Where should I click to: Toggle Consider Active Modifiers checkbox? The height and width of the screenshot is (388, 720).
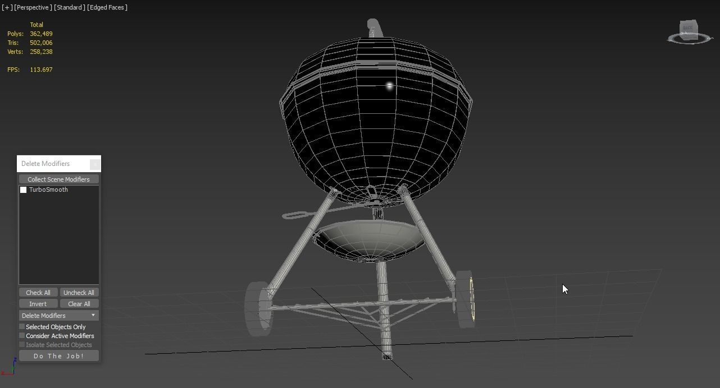click(22, 335)
